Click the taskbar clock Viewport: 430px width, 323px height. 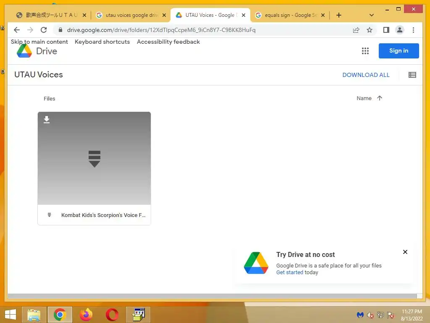(x=412, y=315)
